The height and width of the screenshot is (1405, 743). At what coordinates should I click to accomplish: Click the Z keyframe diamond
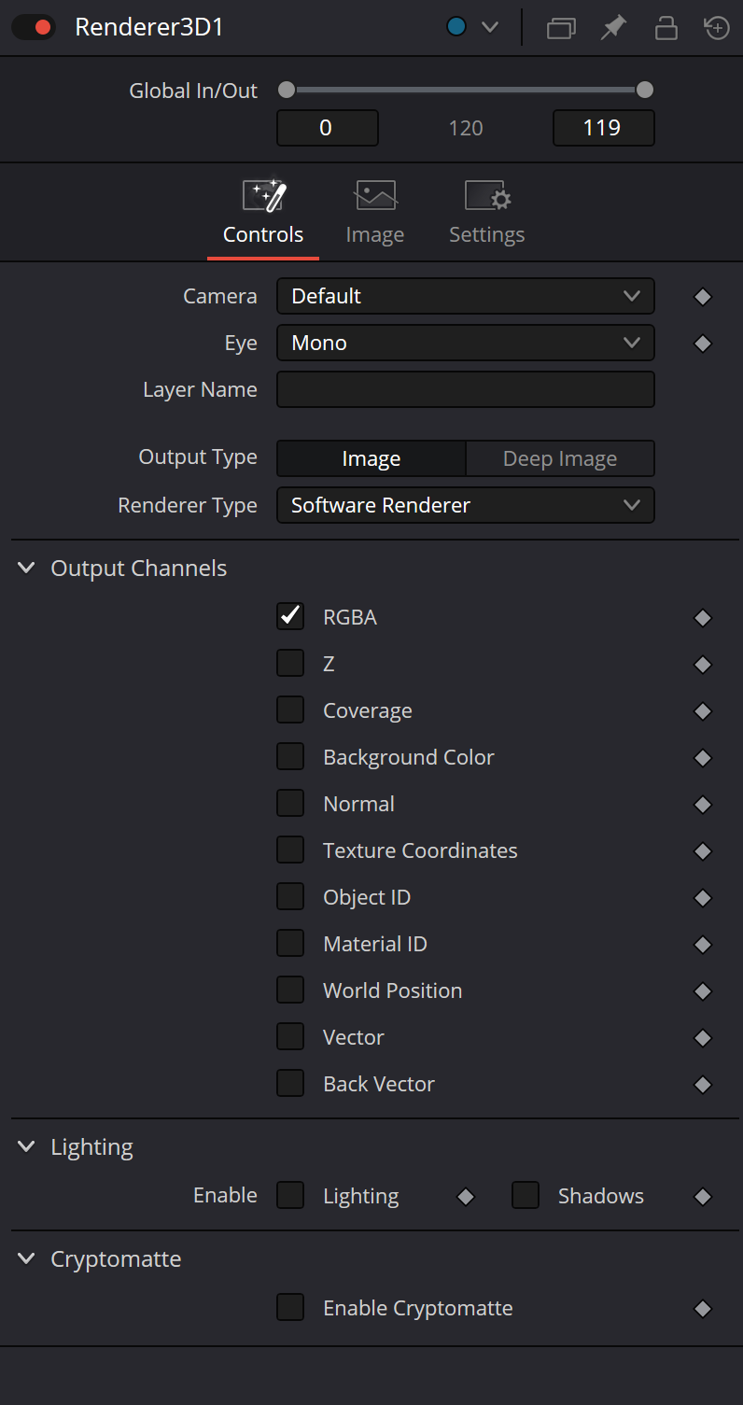pyautogui.click(x=703, y=665)
